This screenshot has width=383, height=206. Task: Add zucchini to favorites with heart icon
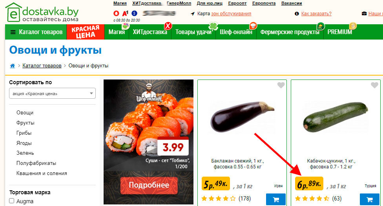point(374,85)
